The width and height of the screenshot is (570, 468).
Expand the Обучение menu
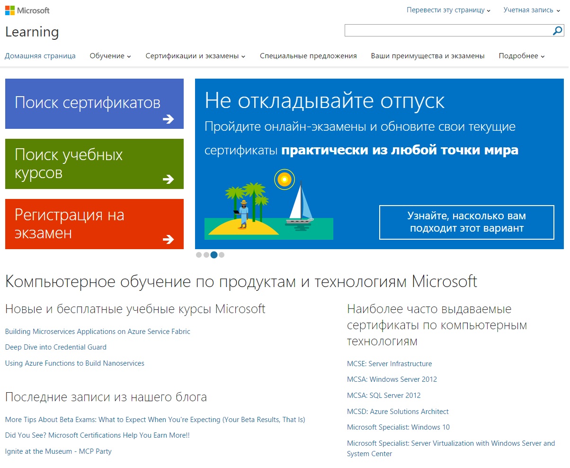pyautogui.click(x=110, y=56)
